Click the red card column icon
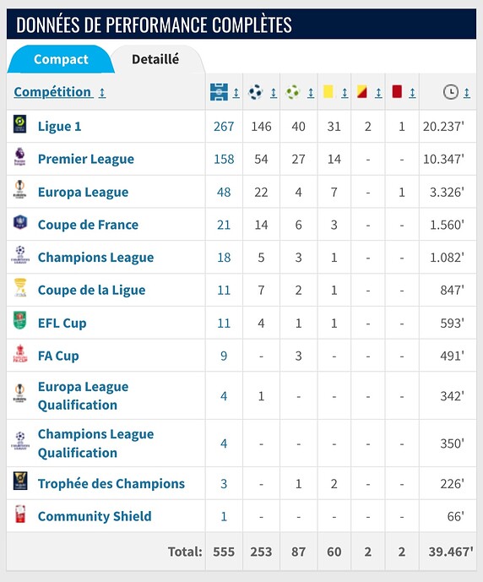The image size is (483, 582). coord(397,91)
